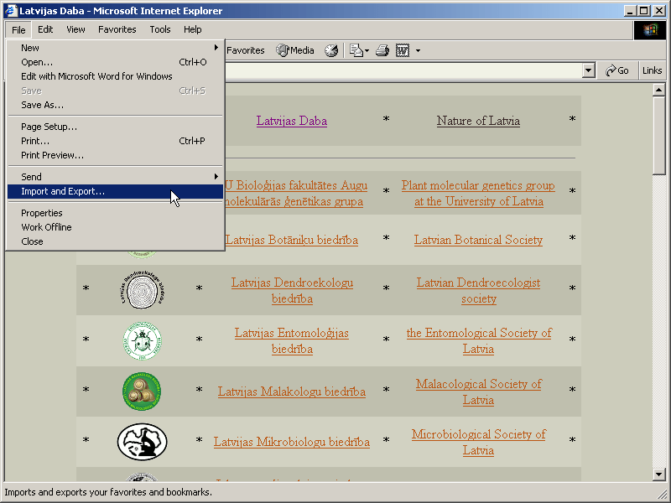
Task: Open Latvijas Entomoloģijas biedrība link
Action: point(292,341)
